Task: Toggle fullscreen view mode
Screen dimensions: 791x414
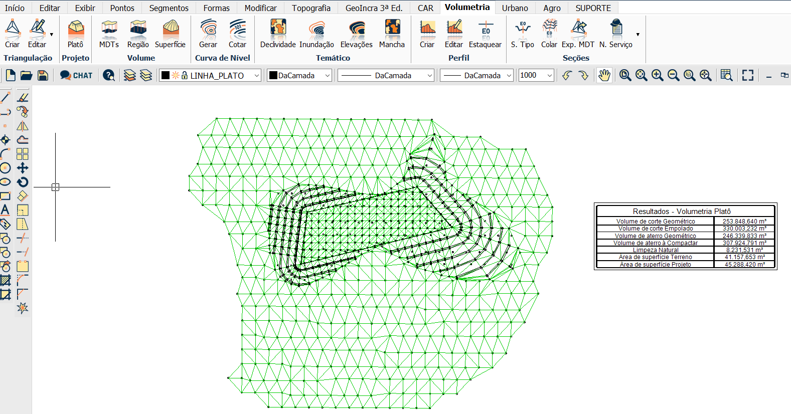Action: pos(748,75)
